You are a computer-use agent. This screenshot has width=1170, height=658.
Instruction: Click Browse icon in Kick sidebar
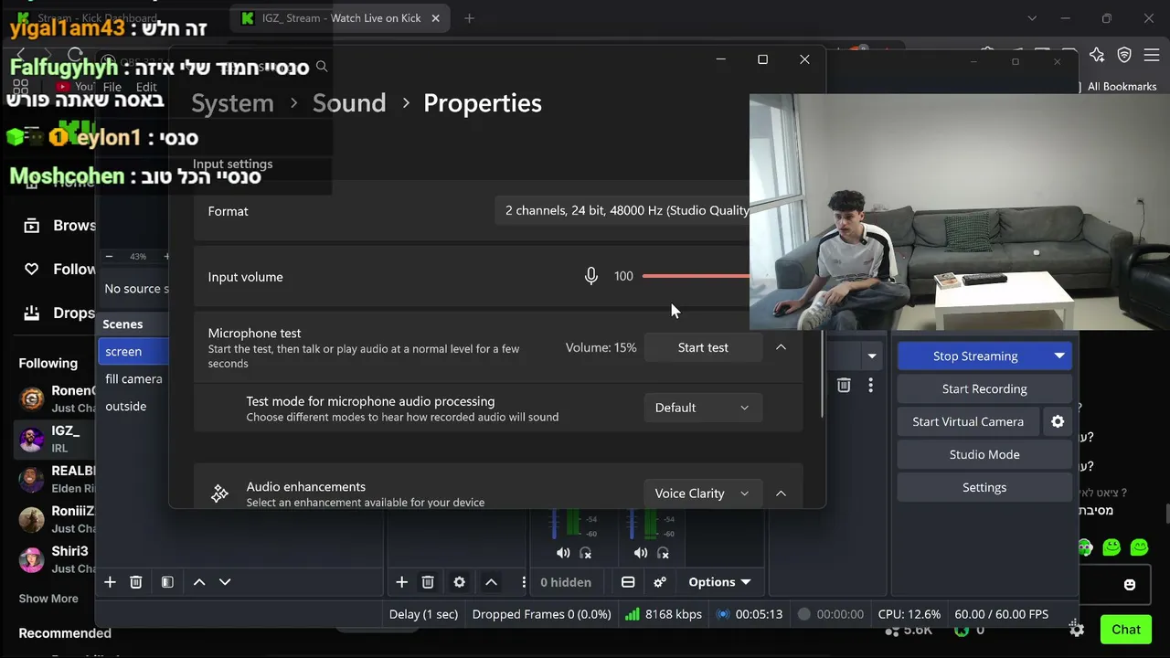(x=32, y=226)
